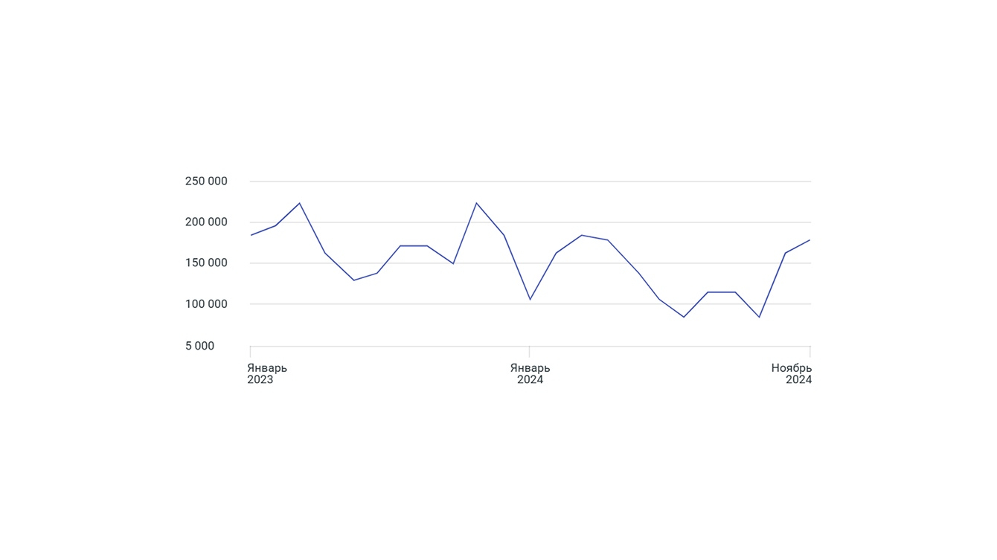Click the x-axis tick mark above Январь 2024

pyautogui.click(x=529, y=351)
